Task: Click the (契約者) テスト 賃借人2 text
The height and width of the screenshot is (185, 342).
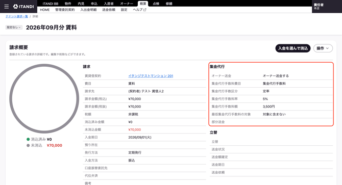Action: pos(145,91)
